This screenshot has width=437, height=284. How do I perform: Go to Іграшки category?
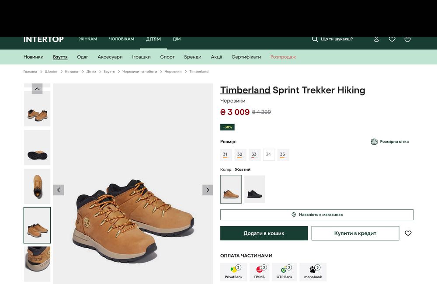click(141, 57)
